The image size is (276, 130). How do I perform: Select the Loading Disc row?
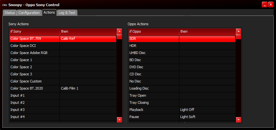pos(182,89)
